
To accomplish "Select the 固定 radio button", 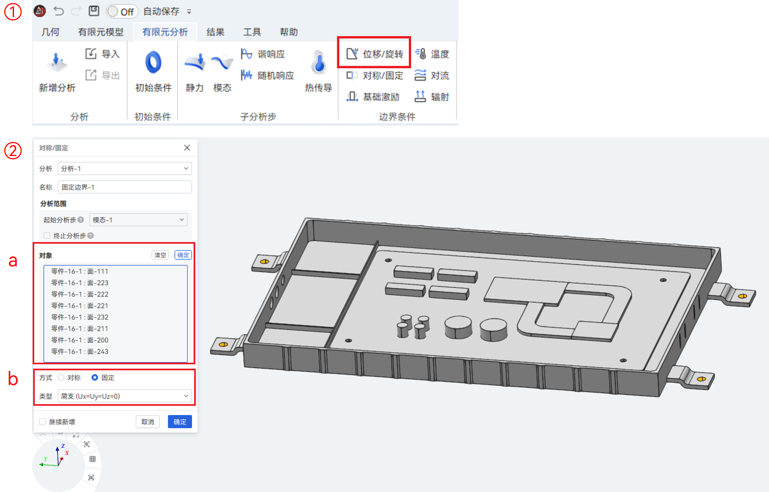I will [x=95, y=378].
